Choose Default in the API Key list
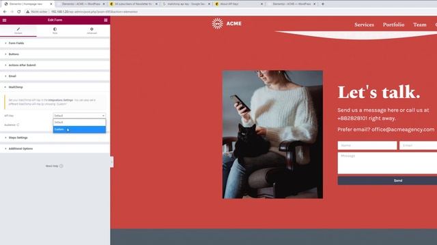 [x=79, y=122]
